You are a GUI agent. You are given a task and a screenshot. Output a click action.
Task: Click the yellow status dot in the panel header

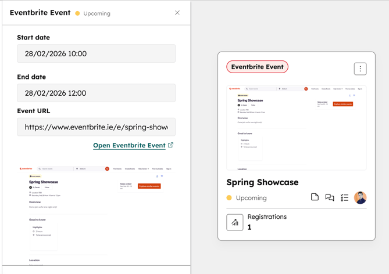pos(77,13)
